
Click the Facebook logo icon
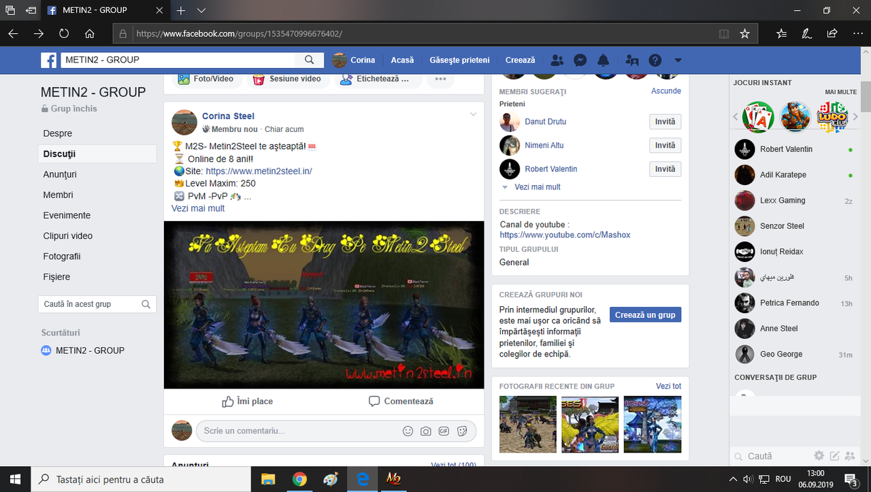[49, 60]
